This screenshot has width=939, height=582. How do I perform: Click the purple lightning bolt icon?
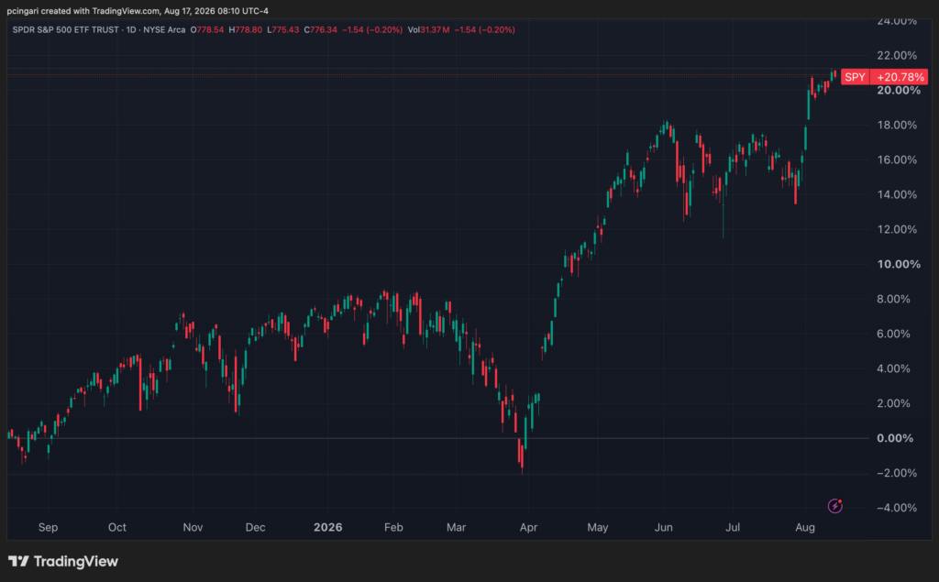pos(834,506)
